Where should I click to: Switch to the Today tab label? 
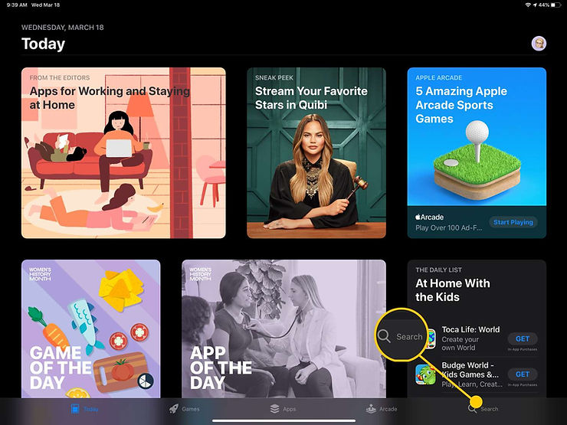click(90, 409)
